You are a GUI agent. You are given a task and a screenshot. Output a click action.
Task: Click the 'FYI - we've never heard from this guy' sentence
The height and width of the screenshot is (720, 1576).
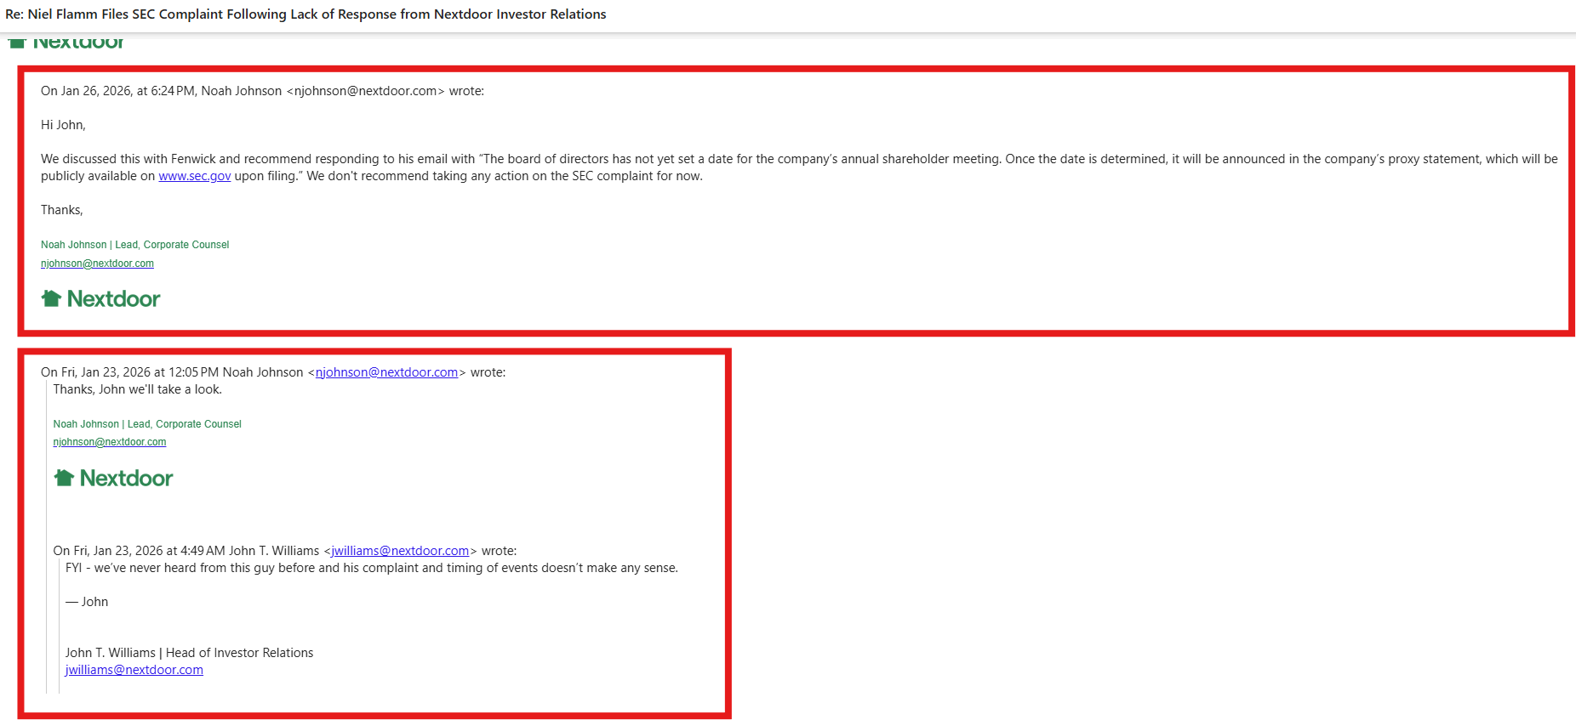click(372, 568)
